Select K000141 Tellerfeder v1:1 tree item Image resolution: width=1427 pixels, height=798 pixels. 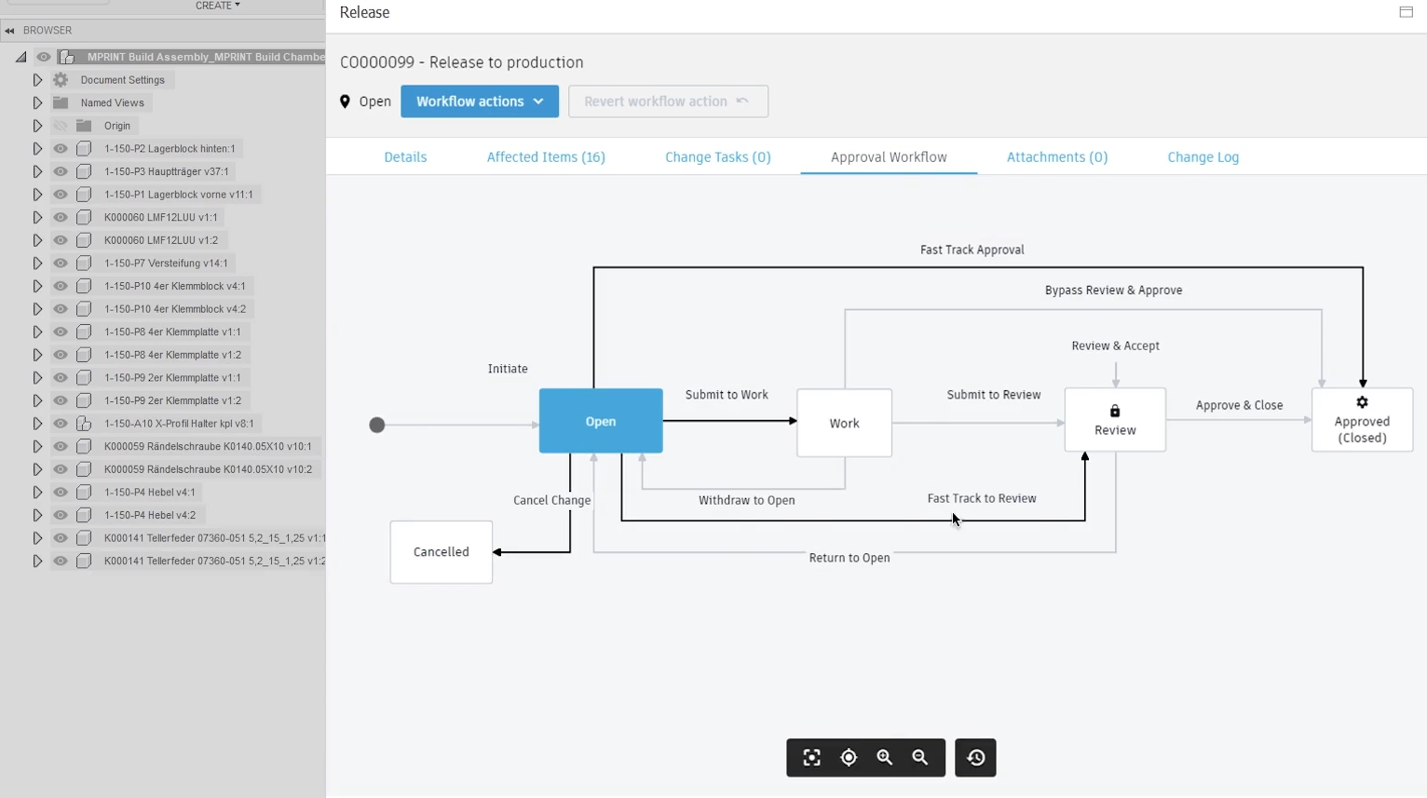(214, 538)
